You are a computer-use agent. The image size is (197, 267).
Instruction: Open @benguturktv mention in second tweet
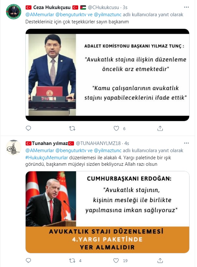[x=71, y=151]
